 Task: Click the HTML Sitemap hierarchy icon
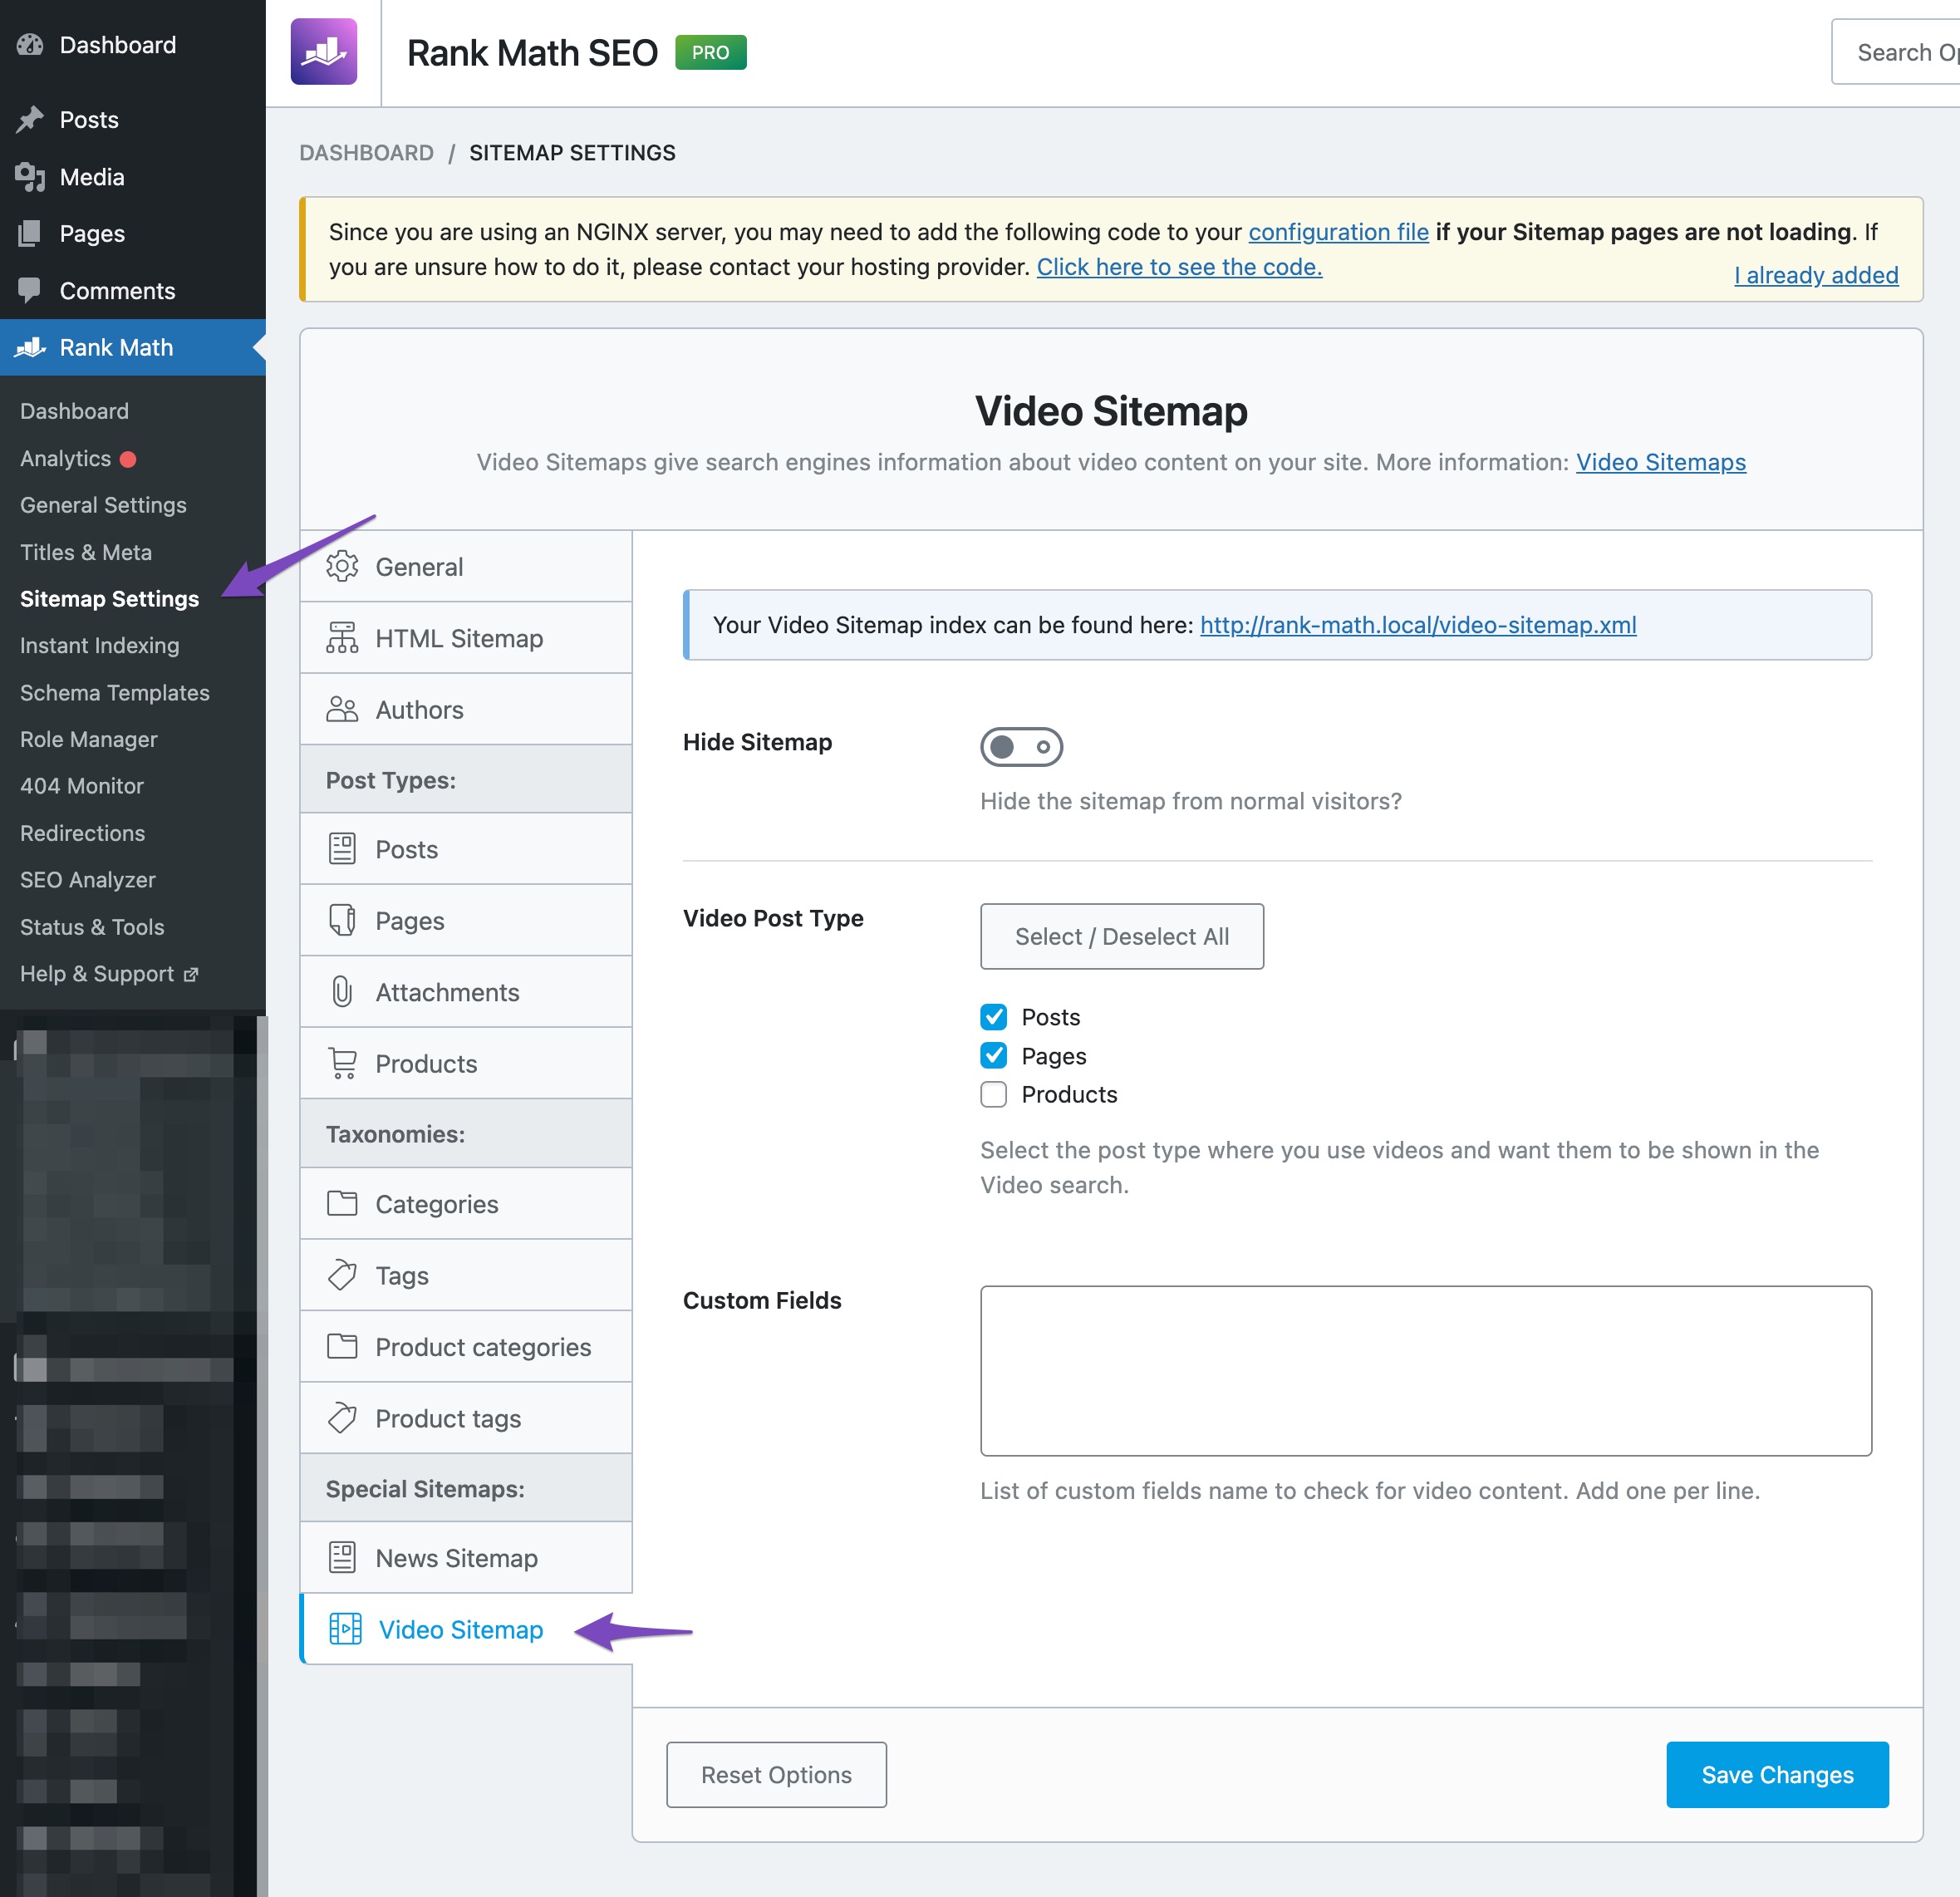coord(342,637)
